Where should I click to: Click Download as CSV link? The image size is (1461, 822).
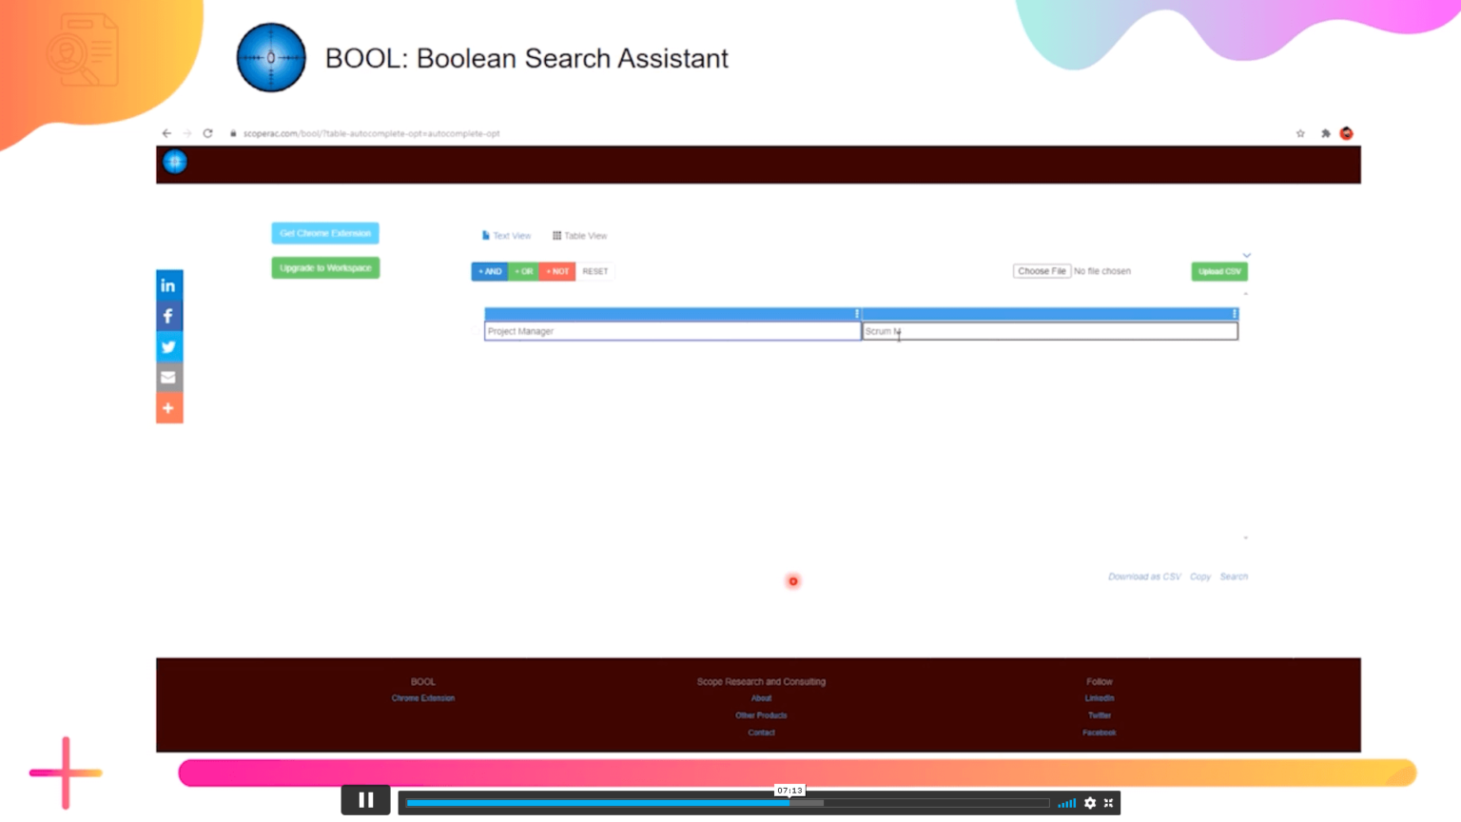pos(1144,577)
